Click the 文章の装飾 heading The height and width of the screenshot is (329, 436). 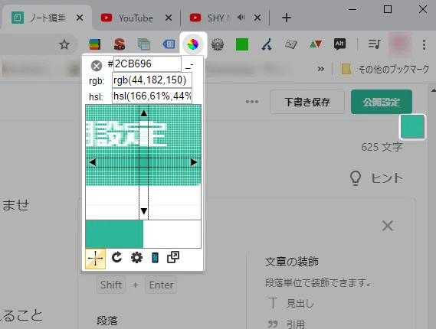click(x=292, y=262)
